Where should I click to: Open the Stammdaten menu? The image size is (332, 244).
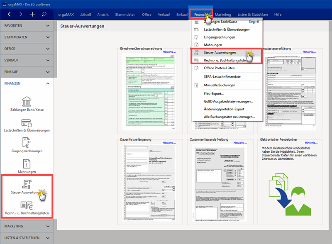pos(125,15)
